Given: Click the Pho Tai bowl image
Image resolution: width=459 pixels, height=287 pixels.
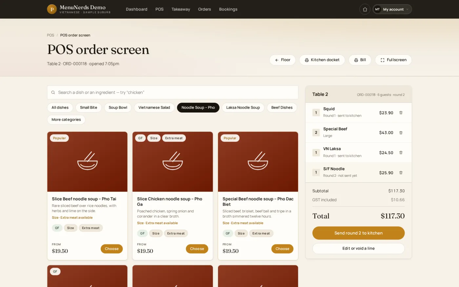Looking at the screenshot, I should 87,162.
